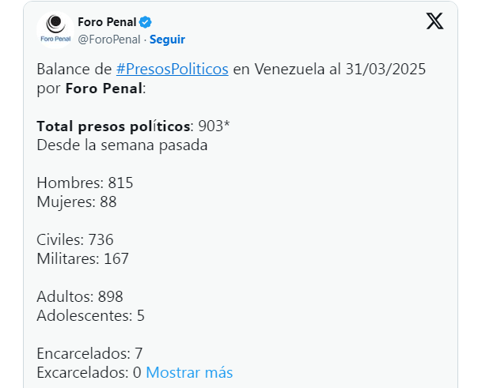Open the X logo link
Image resolution: width=478 pixels, height=388 pixels.
pos(434,21)
